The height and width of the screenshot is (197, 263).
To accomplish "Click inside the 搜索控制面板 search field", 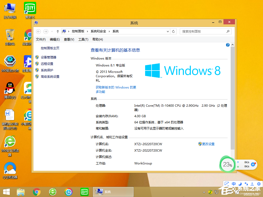I will 203,31.
